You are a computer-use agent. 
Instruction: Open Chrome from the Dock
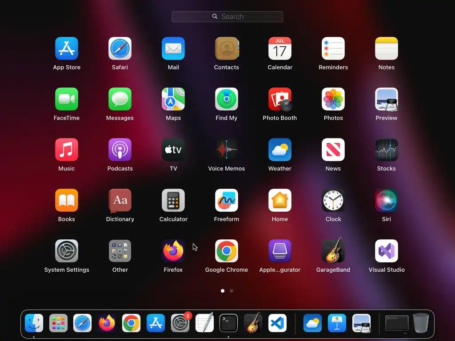tap(131, 323)
